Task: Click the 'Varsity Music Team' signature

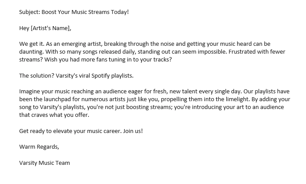Action: (x=44, y=163)
